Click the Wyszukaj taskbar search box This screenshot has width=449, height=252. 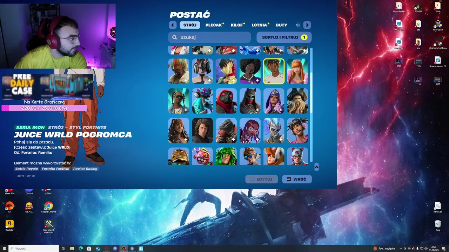[34, 248]
